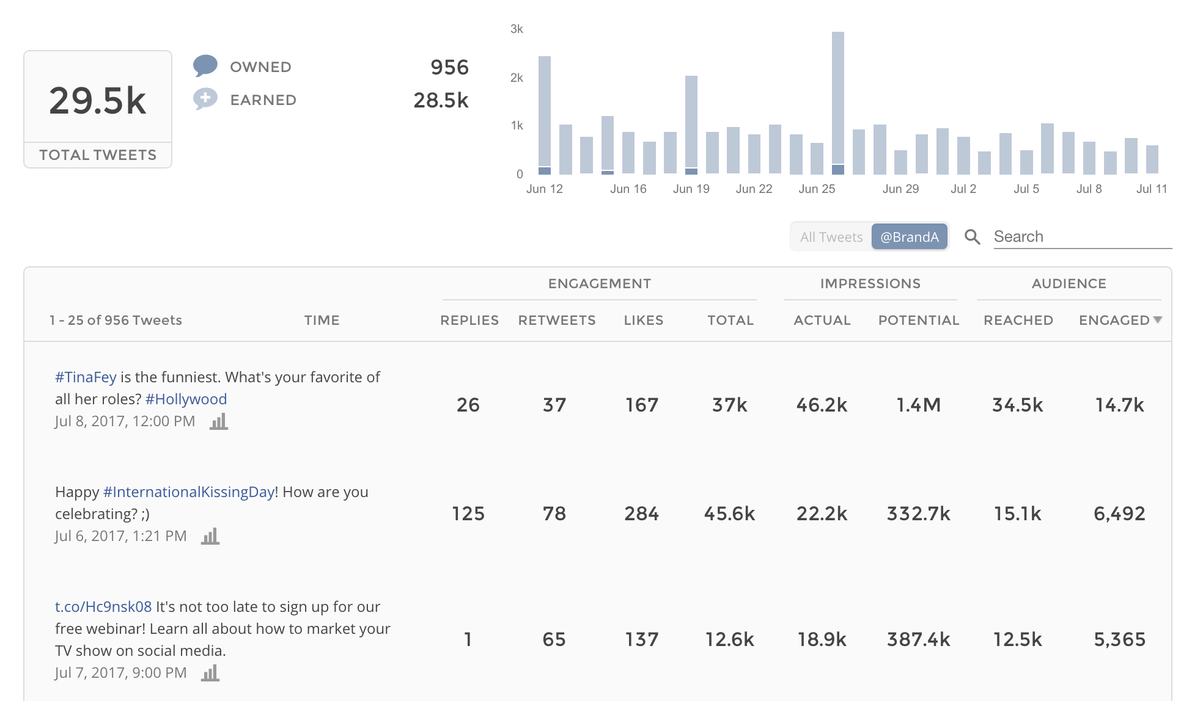Sort table by Retweets column
The image size is (1192, 701).
(556, 320)
